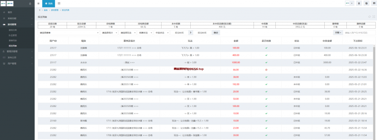Click green check in first 刘慕楠 row
The width and height of the screenshot is (377, 140).
[x=266, y=48]
